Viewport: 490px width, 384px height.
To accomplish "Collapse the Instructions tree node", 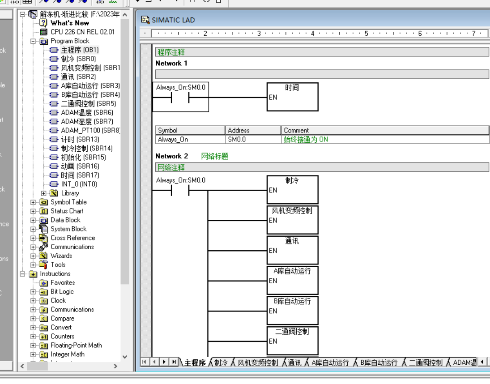I will pyautogui.click(x=22, y=274).
